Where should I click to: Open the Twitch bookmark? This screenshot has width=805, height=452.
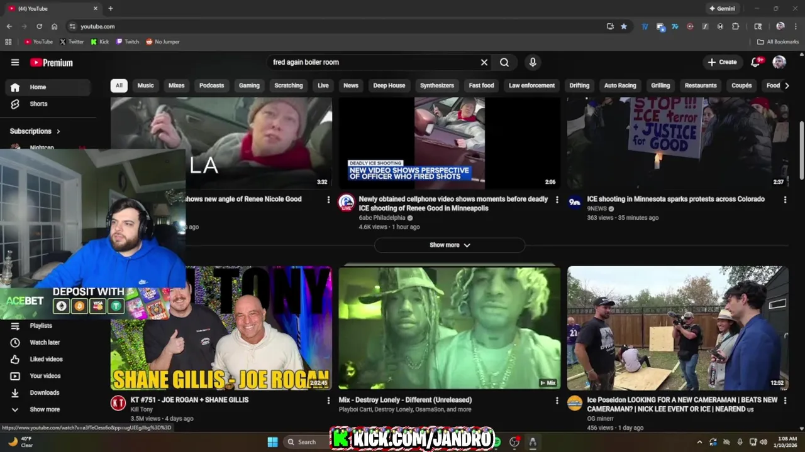128,42
